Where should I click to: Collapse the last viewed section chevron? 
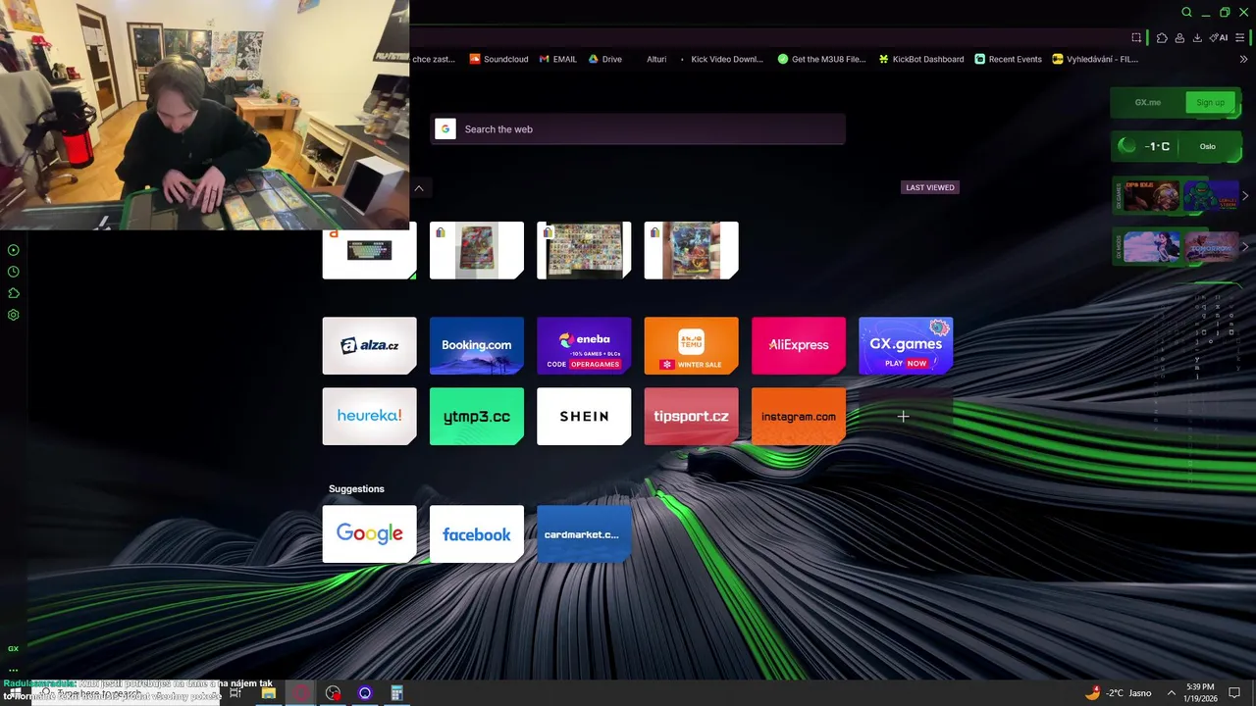419,187
